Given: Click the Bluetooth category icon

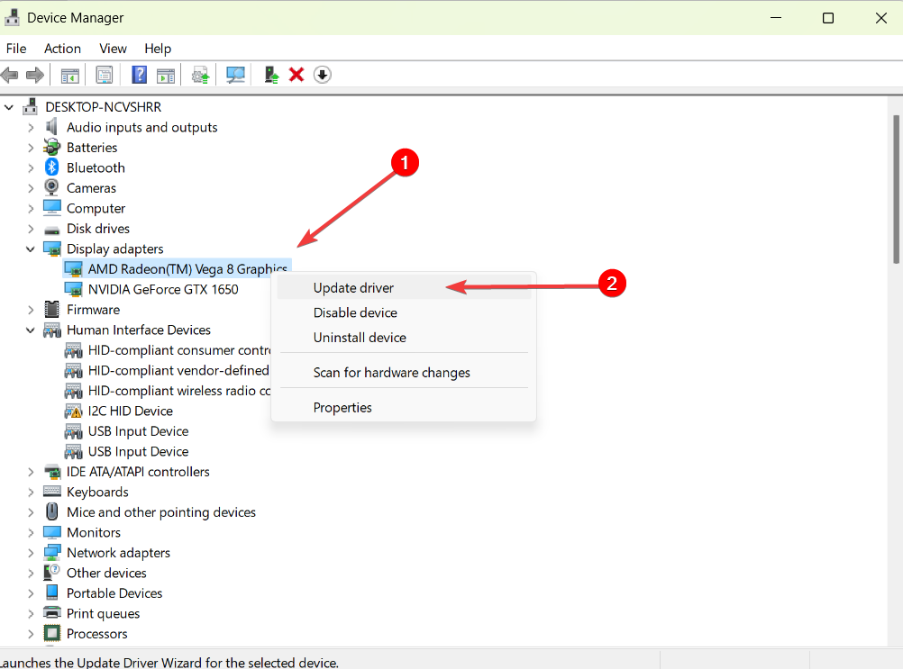Looking at the screenshot, I should coord(52,167).
